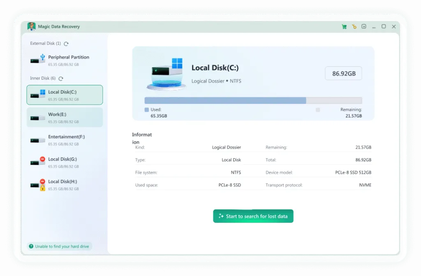This screenshot has width=421, height=276.
Task: Click the drive icon next to Entertainment(F:)
Action: 37,140
